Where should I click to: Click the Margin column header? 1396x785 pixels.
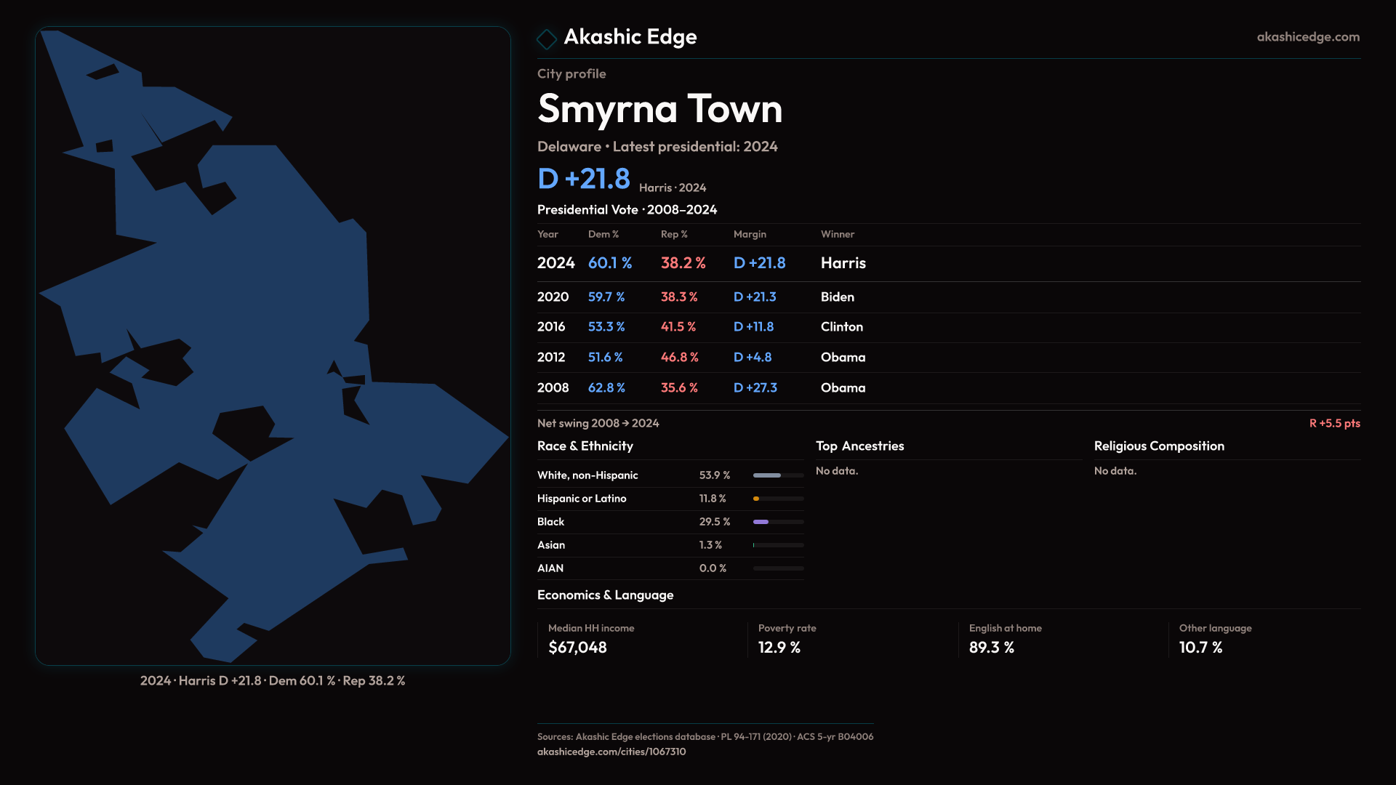coord(750,234)
